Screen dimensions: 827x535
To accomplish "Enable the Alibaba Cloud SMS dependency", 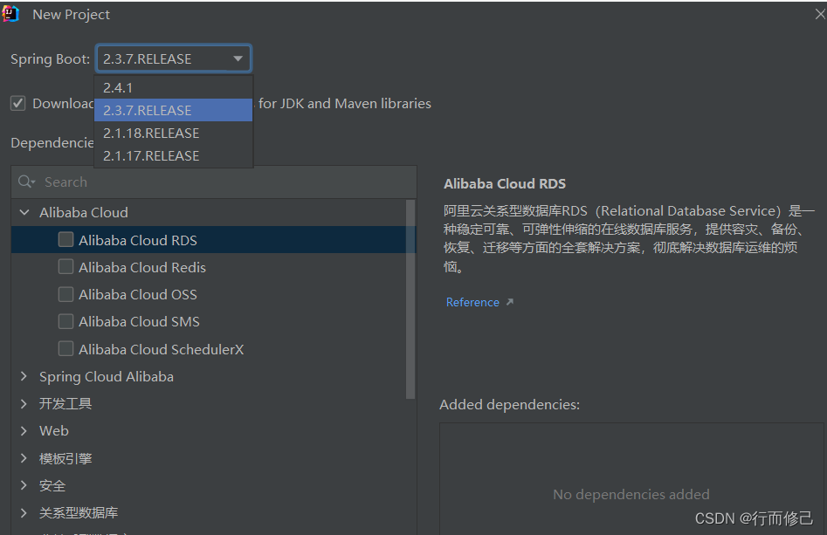I will click(x=65, y=321).
